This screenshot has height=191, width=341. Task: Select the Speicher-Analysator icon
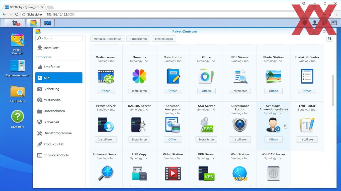tap(173, 125)
